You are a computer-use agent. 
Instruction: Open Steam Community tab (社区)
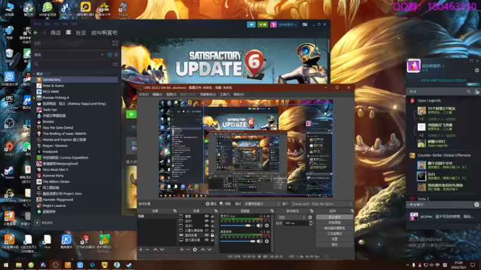(x=81, y=33)
